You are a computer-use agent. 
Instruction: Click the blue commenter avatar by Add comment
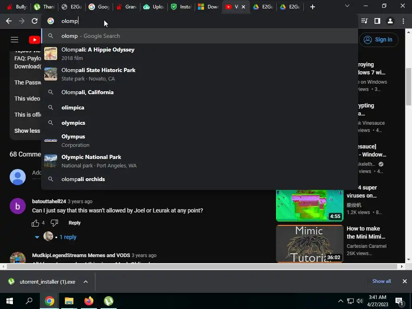tap(18, 177)
